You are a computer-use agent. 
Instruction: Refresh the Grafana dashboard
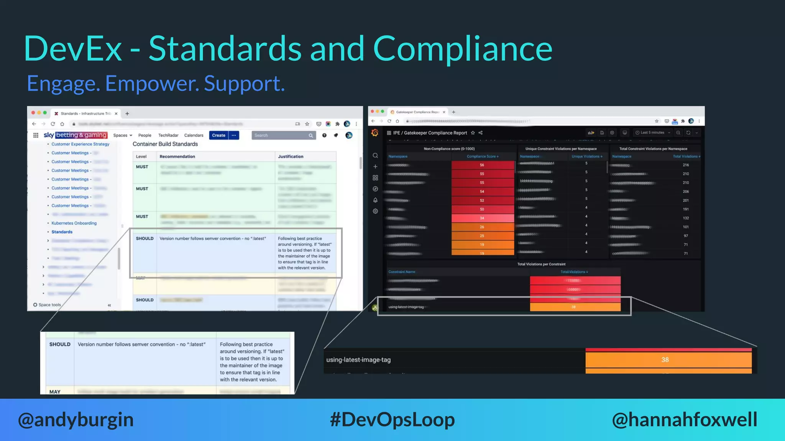(x=688, y=133)
